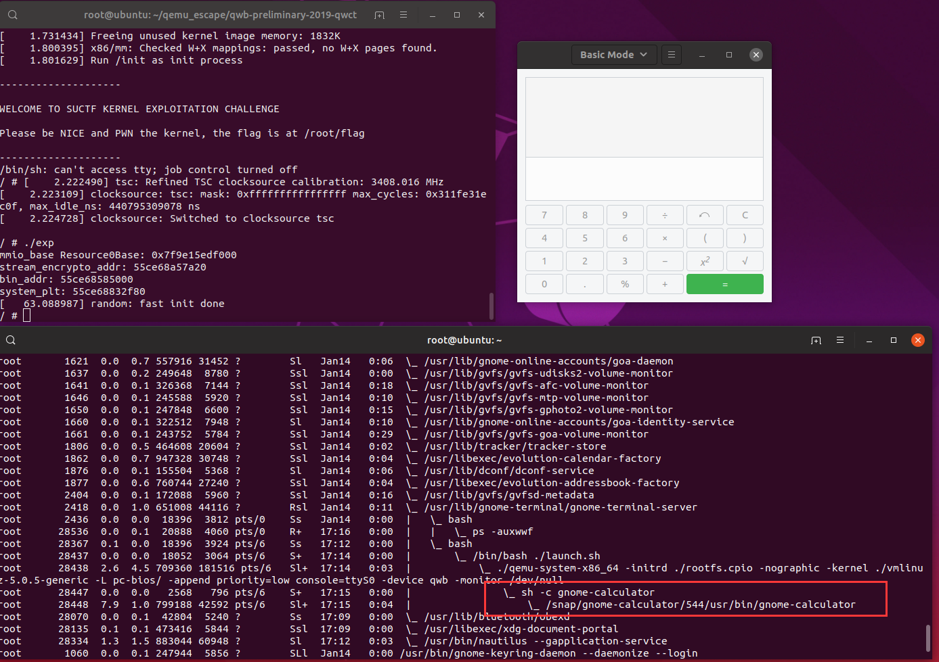Screen dimensions: 939x662
Task: Click the search icon in top terminal
Action: tap(12, 15)
